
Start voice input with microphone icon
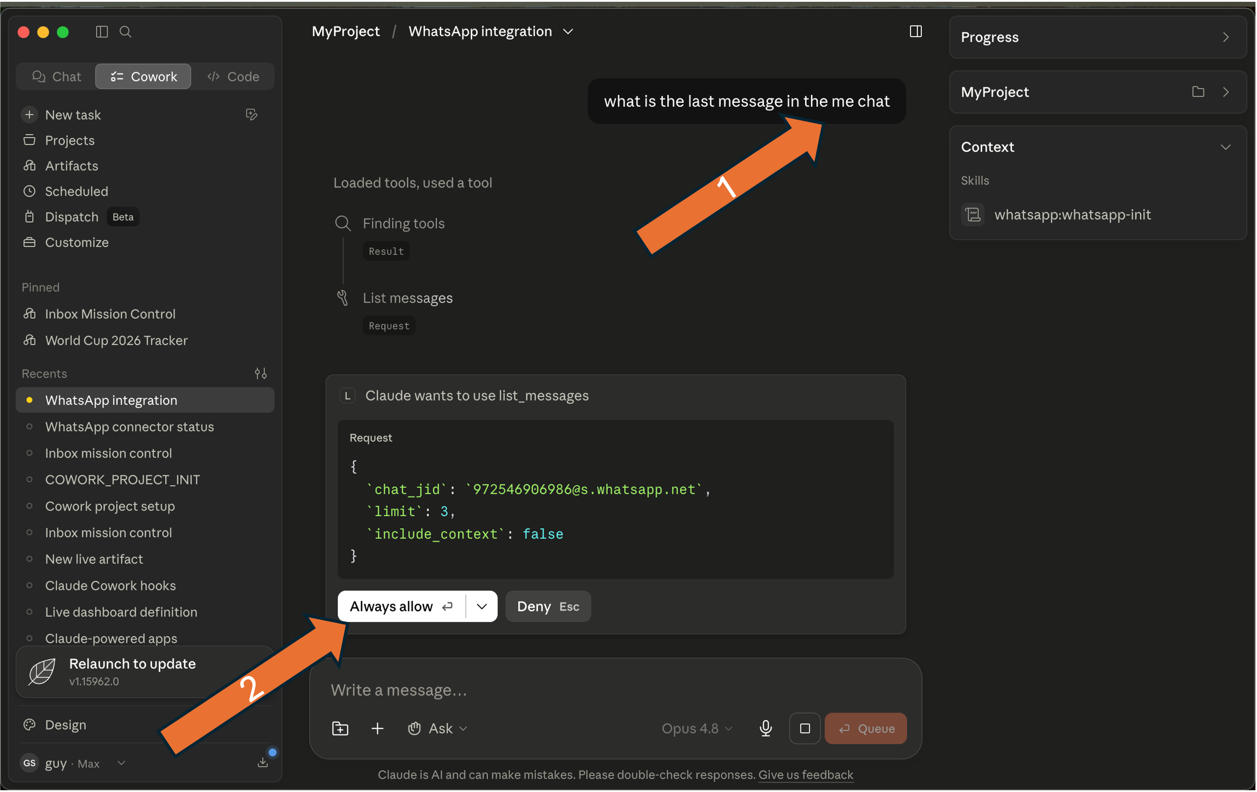click(x=766, y=728)
